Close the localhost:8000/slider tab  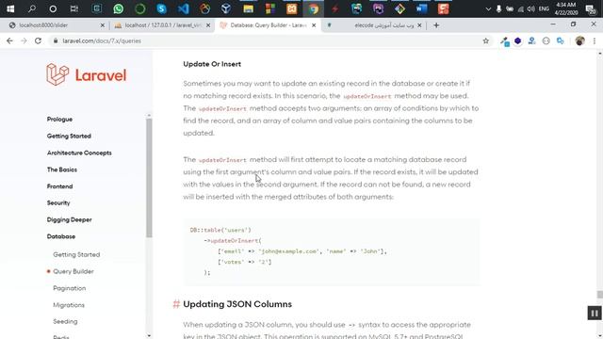[103, 25]
